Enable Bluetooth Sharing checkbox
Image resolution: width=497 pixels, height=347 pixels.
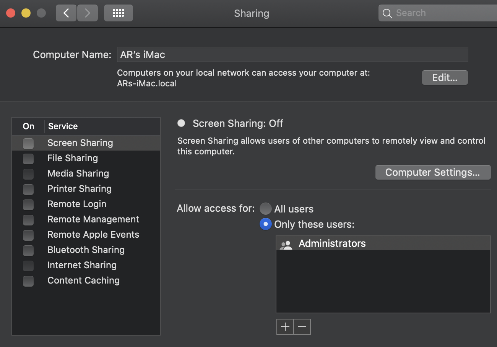coord(28,250)
